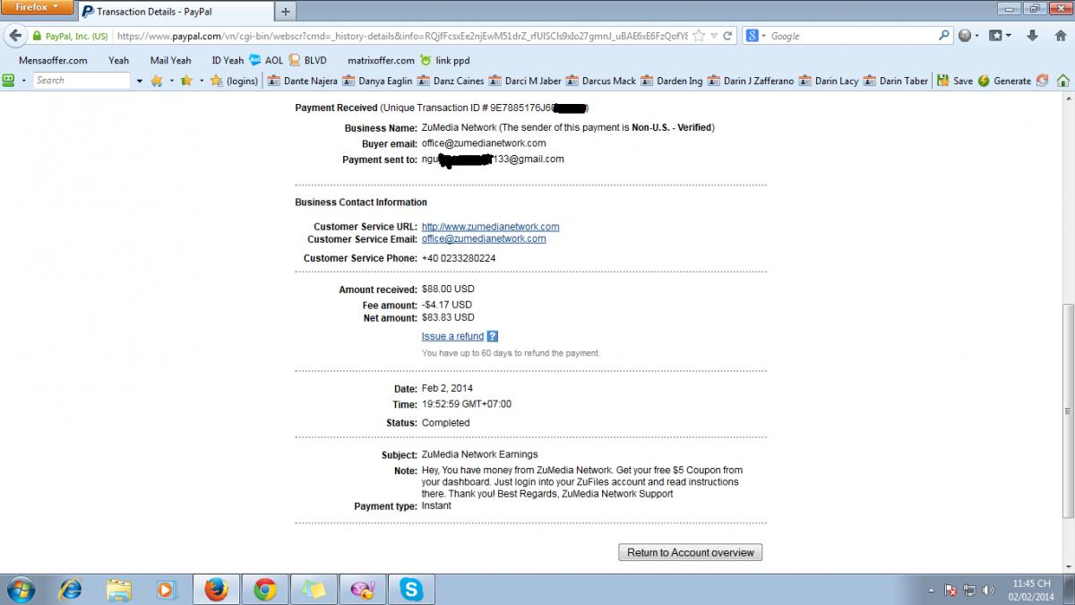The width and height of the screenshot is (1075, 605).
Task: Click the RoboForm Search input field
Action: [82, 81]
